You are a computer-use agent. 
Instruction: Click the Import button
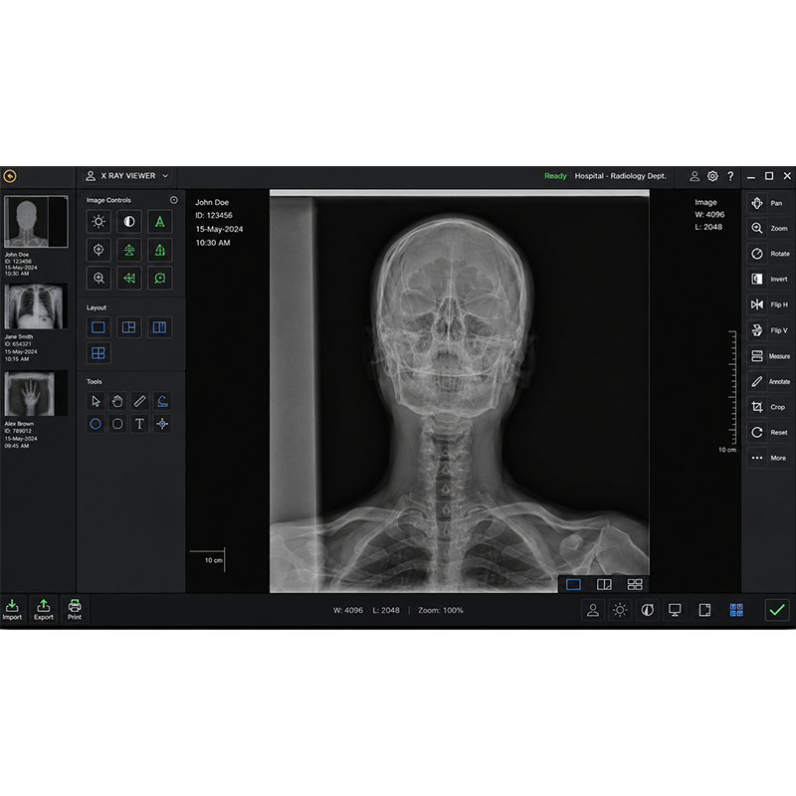pyautogui.click(x=12, y=609)
